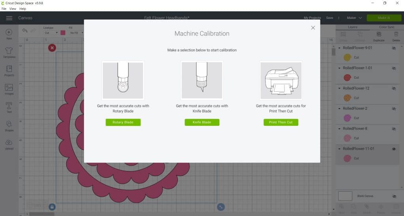Click the green Make It button
Screen dimensions: 404x216
pyautogui.click(x=384, y=18)
